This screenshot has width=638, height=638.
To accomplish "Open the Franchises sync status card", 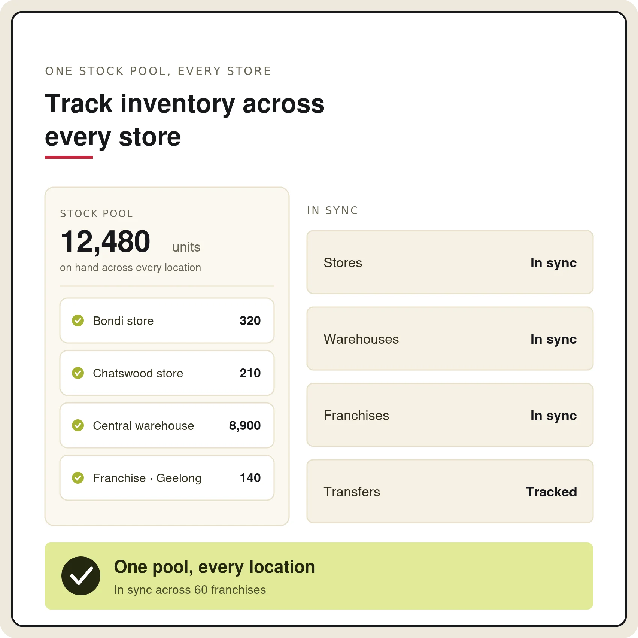I will tap(450, 415).
